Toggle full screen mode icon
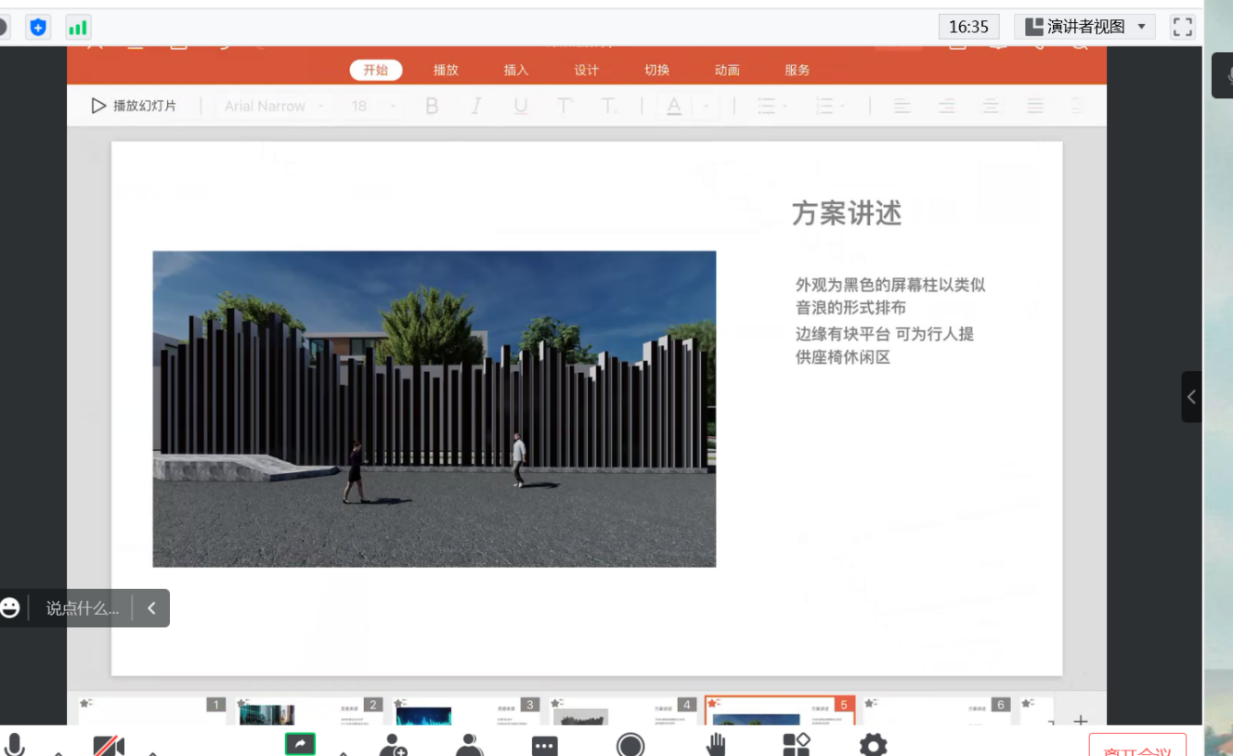Viewport: 1233px width, 756px height. (1182, 27)
